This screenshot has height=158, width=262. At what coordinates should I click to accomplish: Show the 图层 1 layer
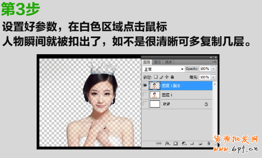[x=145, y=95]
